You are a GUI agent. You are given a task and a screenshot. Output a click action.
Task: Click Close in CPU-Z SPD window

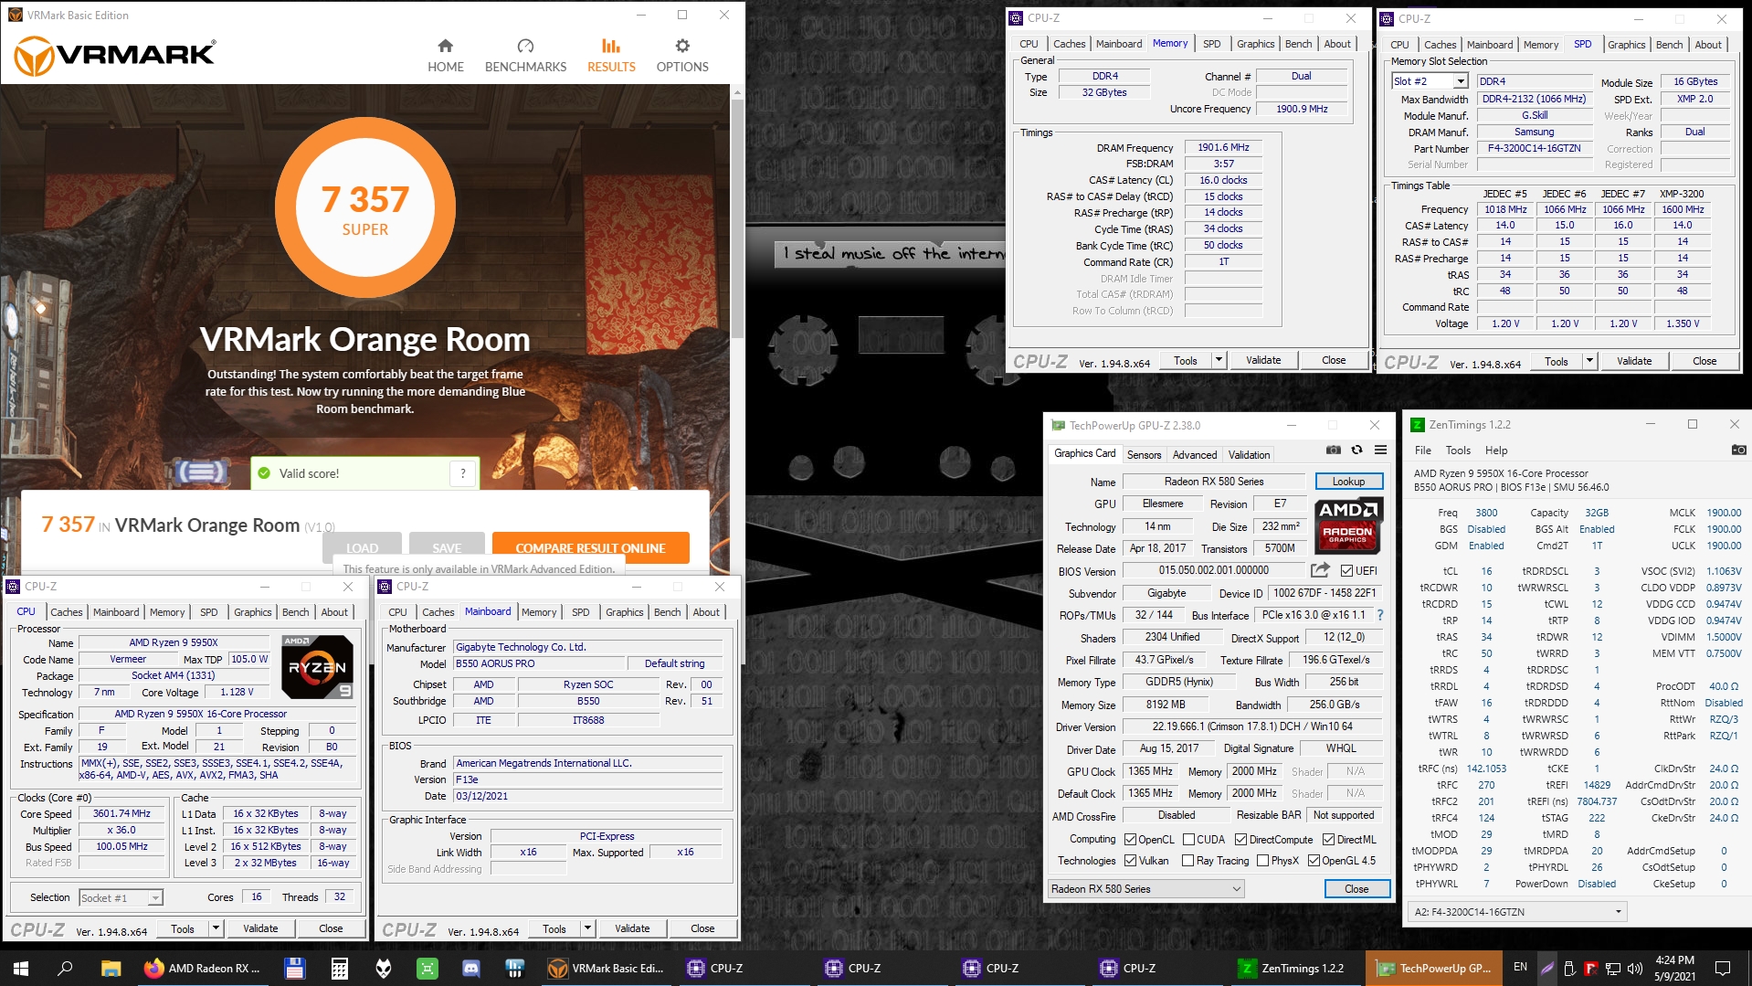pos(1705,361)
